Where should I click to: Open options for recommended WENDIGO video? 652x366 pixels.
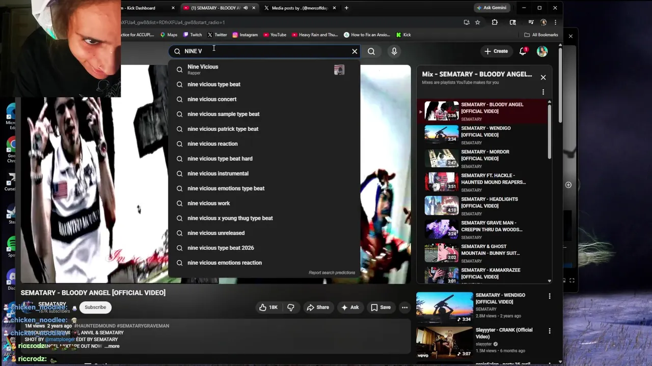(549, 296)
